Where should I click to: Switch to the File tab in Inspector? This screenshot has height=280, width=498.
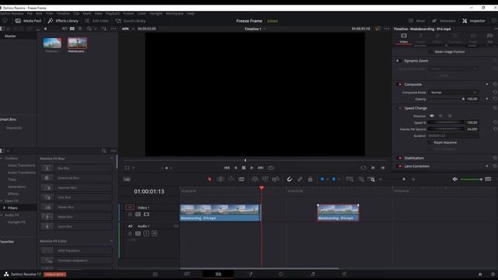[x=490, y=38]
